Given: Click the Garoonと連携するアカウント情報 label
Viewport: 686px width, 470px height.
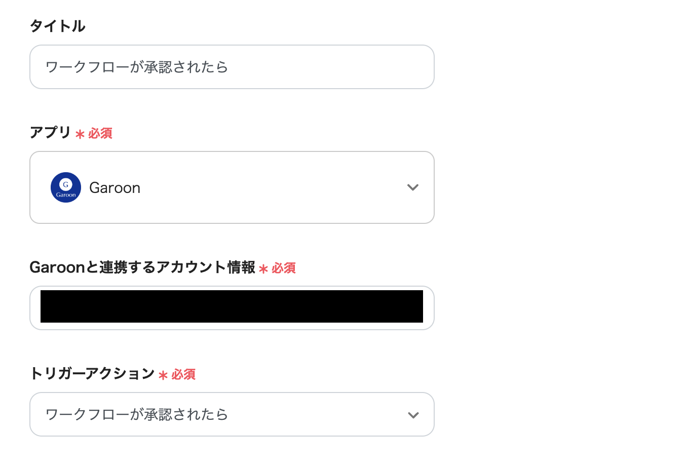Looking at the screenshot, I should tap(142, 267).
